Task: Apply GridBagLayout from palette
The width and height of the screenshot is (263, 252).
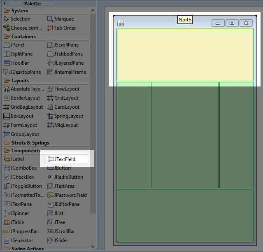Action: pyautogui.click(x=23, y=107)
